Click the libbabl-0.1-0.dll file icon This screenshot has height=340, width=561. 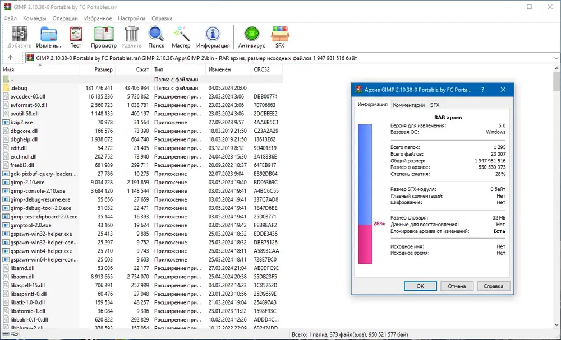pos(6,319)
